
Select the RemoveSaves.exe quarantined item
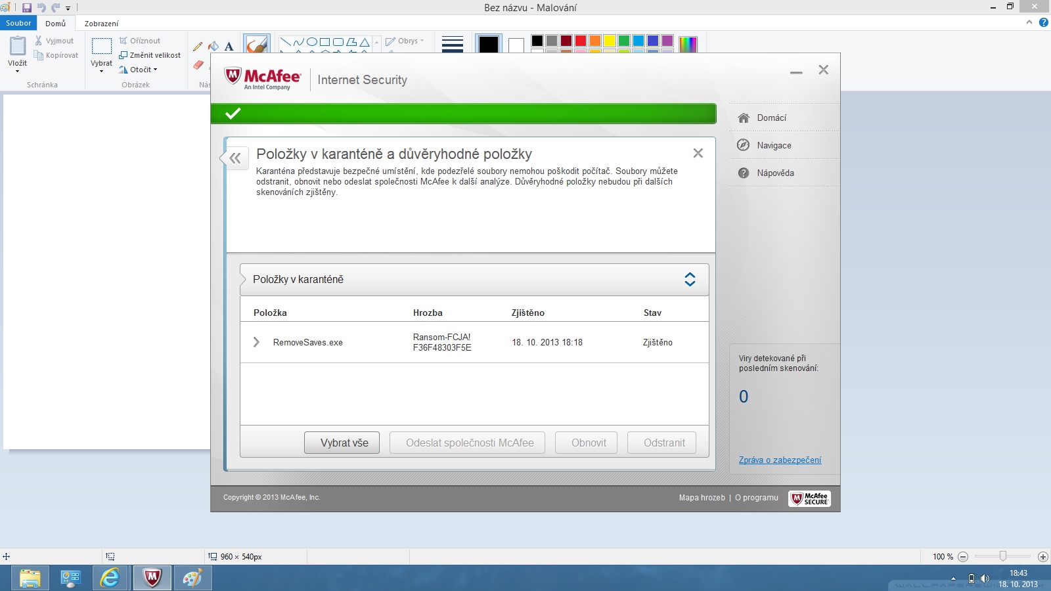[474, 342]
